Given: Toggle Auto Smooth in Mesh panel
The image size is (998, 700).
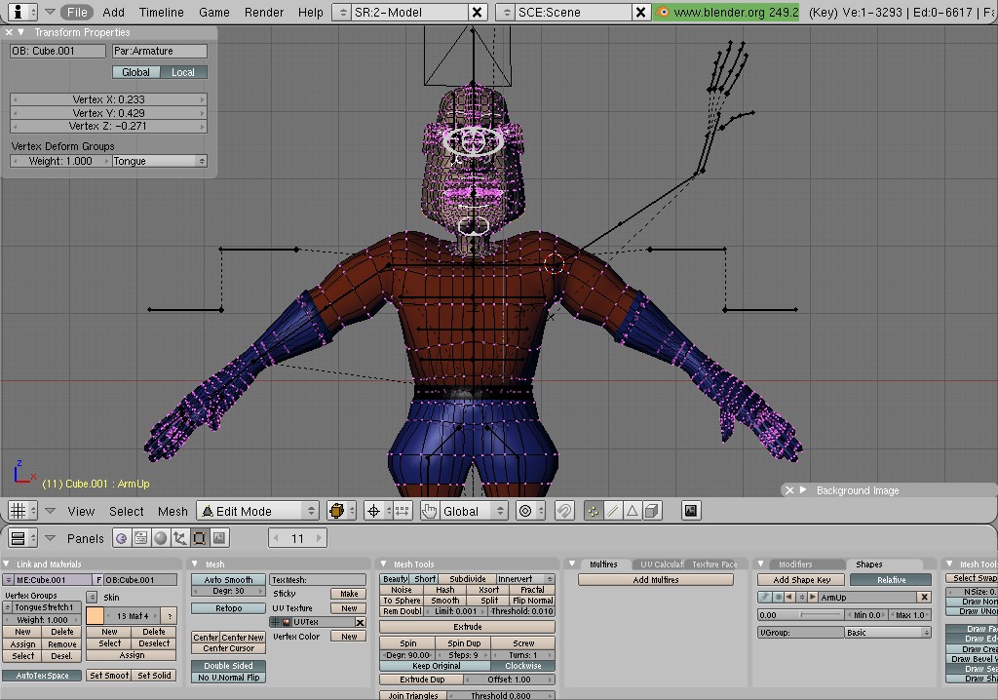Looking at the screenshot, I should pos(228,580).
